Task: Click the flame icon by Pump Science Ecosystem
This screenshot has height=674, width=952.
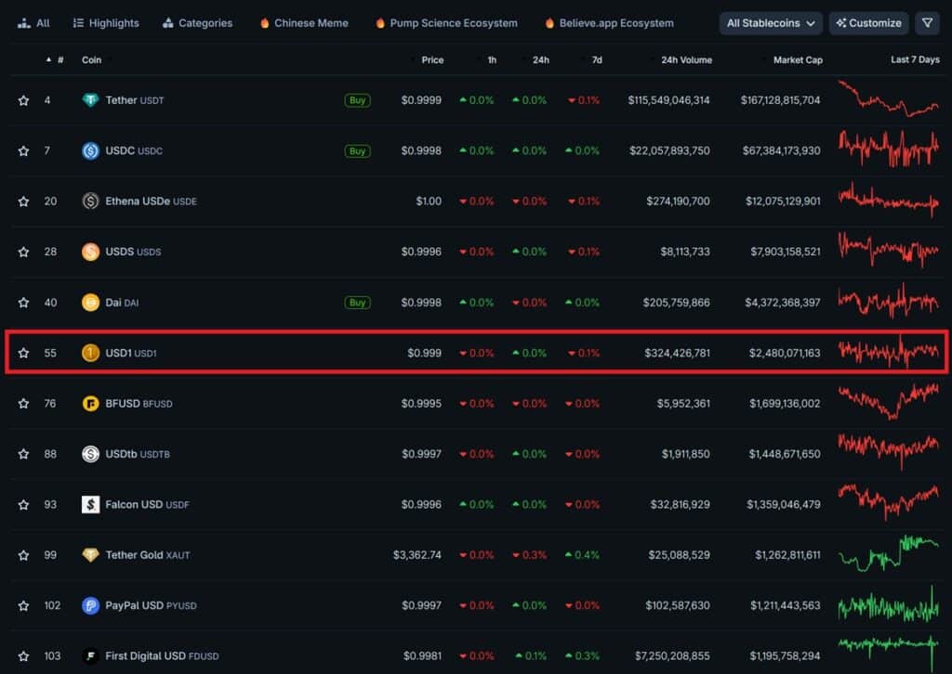Action: coord(380,23)
